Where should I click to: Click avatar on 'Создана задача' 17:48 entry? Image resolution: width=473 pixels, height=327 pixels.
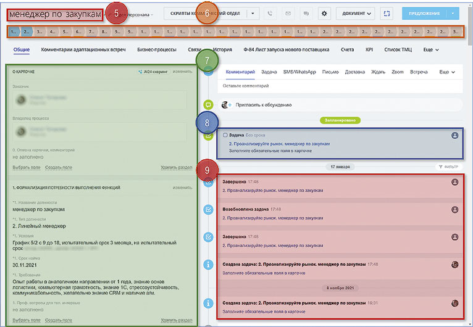tap(454, 265)
